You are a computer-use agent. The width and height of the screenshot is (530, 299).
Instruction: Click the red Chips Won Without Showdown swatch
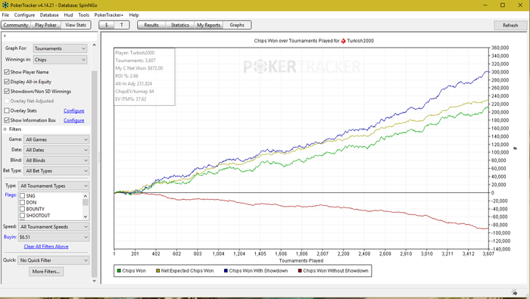click(300, 271)
